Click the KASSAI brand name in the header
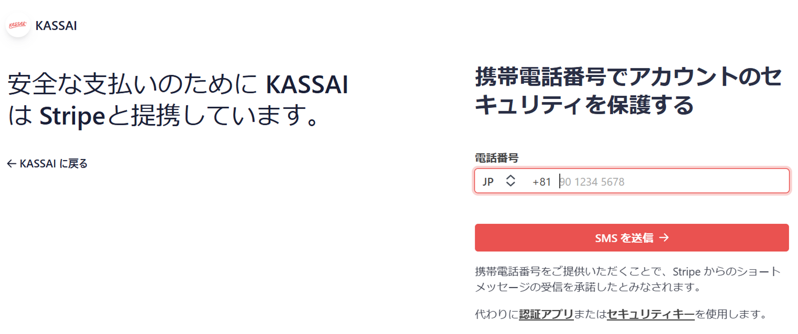The height and width of the screenshot is (334, 798). [56, 25]
